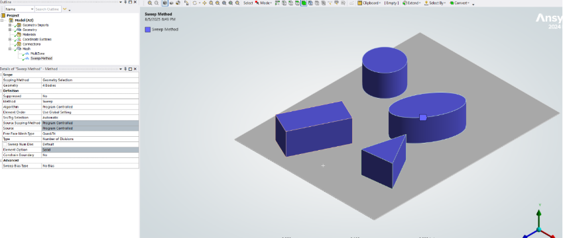Viewport: 563px width, 238px height.
Task: Click the Project icon in the Outline
Action: [x=3, y=15]
